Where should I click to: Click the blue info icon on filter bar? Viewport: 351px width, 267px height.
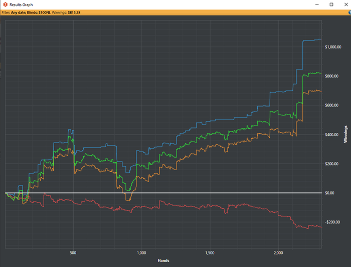tap(349, 12)
